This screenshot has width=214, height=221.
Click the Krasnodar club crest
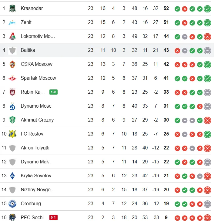pos(12,8)
